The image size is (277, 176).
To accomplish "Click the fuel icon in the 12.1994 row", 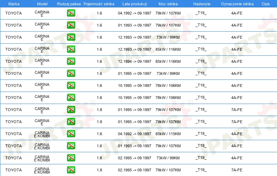I will [71, 61].
